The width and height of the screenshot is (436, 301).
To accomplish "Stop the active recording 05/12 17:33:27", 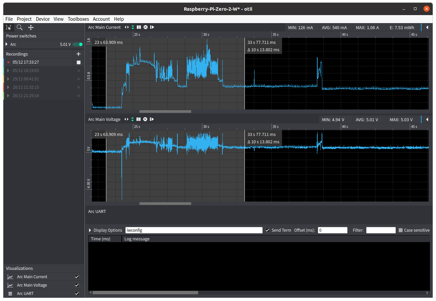I will click(x=78, y=62).
